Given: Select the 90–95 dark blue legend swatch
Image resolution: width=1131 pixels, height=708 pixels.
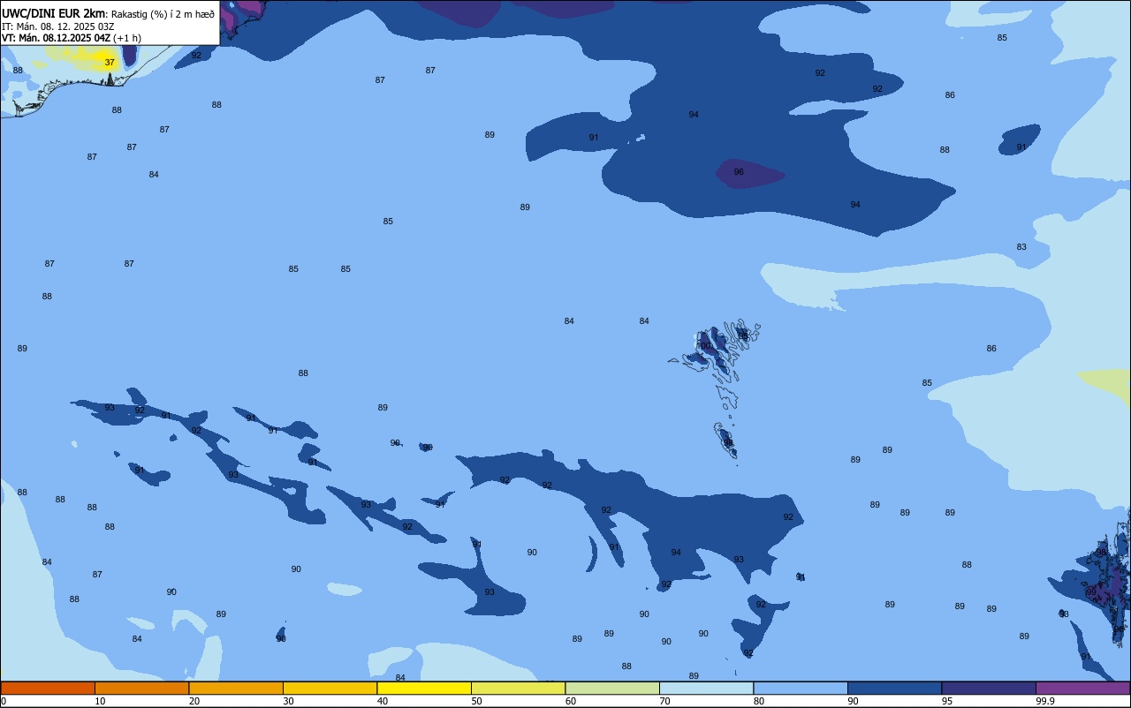Looking at the screenshot, I should [894, 688].
